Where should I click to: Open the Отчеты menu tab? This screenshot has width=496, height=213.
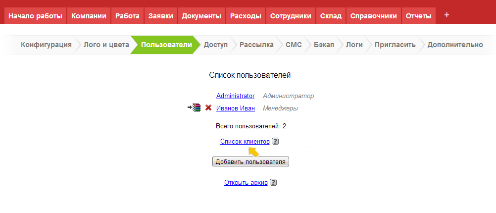click(x=418, y=16)
